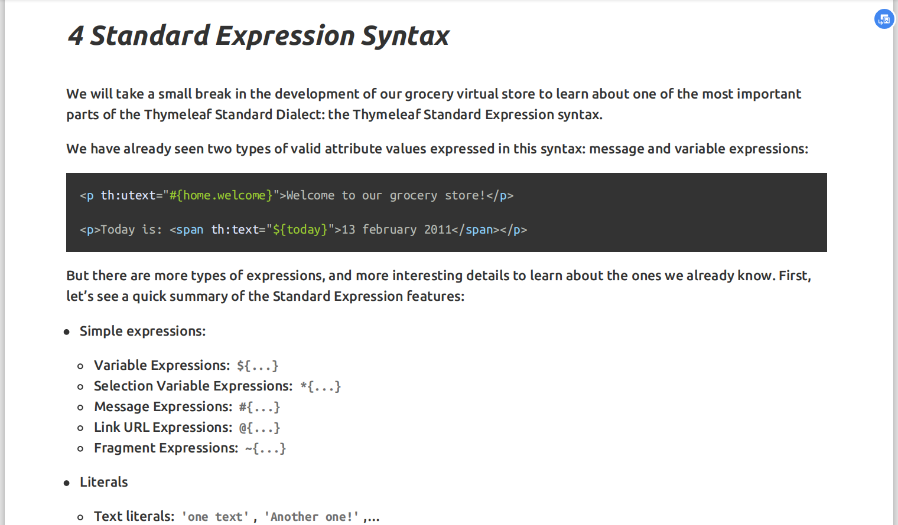
Task: Click the th:utext code line in block
Action: click(x=296, y=195)
